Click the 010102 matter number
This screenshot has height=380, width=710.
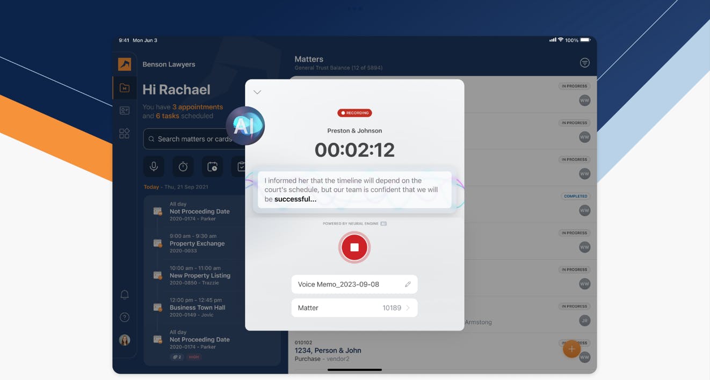pos(303,342)
